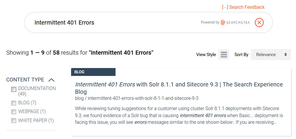
Task: Switch view with the list View Style icon
Action: click(224, 55)
